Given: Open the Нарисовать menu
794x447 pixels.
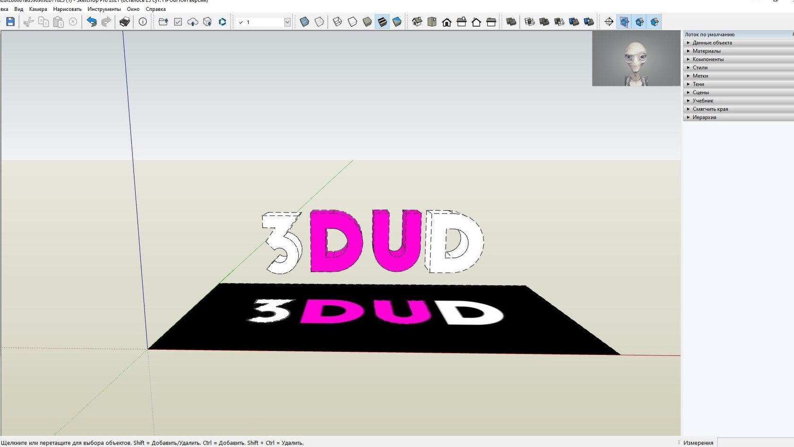Looking at the screenshot, I should pos(67,9).
